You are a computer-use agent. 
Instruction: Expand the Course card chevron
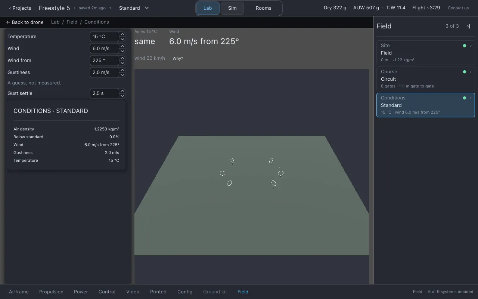(471, 72)
